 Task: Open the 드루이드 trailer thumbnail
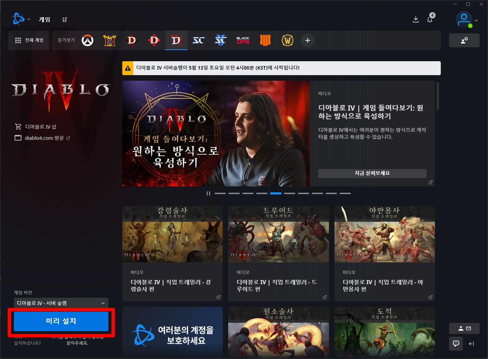click(279, 234)
